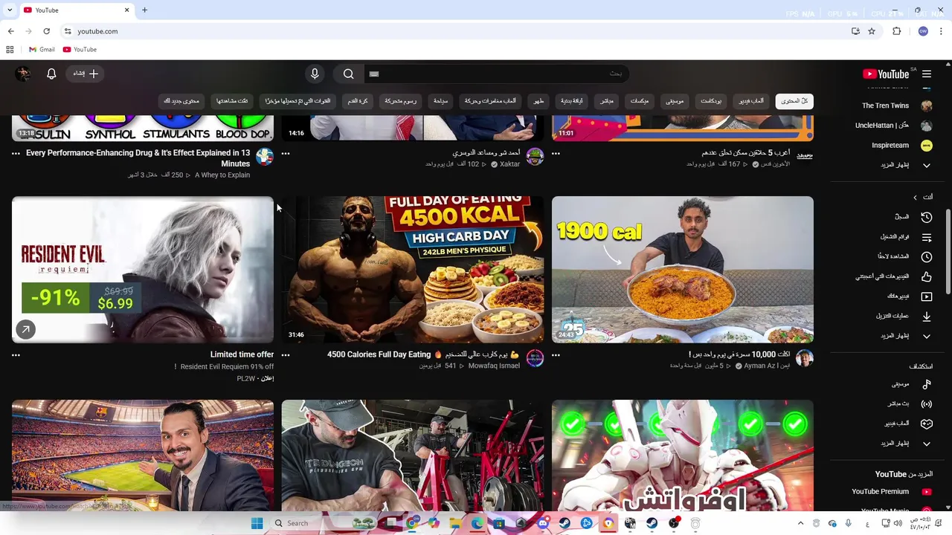Screen dimensions: 952x535
Task: Open the Mowafaq Ismael channel avatar
Action: [x=535, y=359]
